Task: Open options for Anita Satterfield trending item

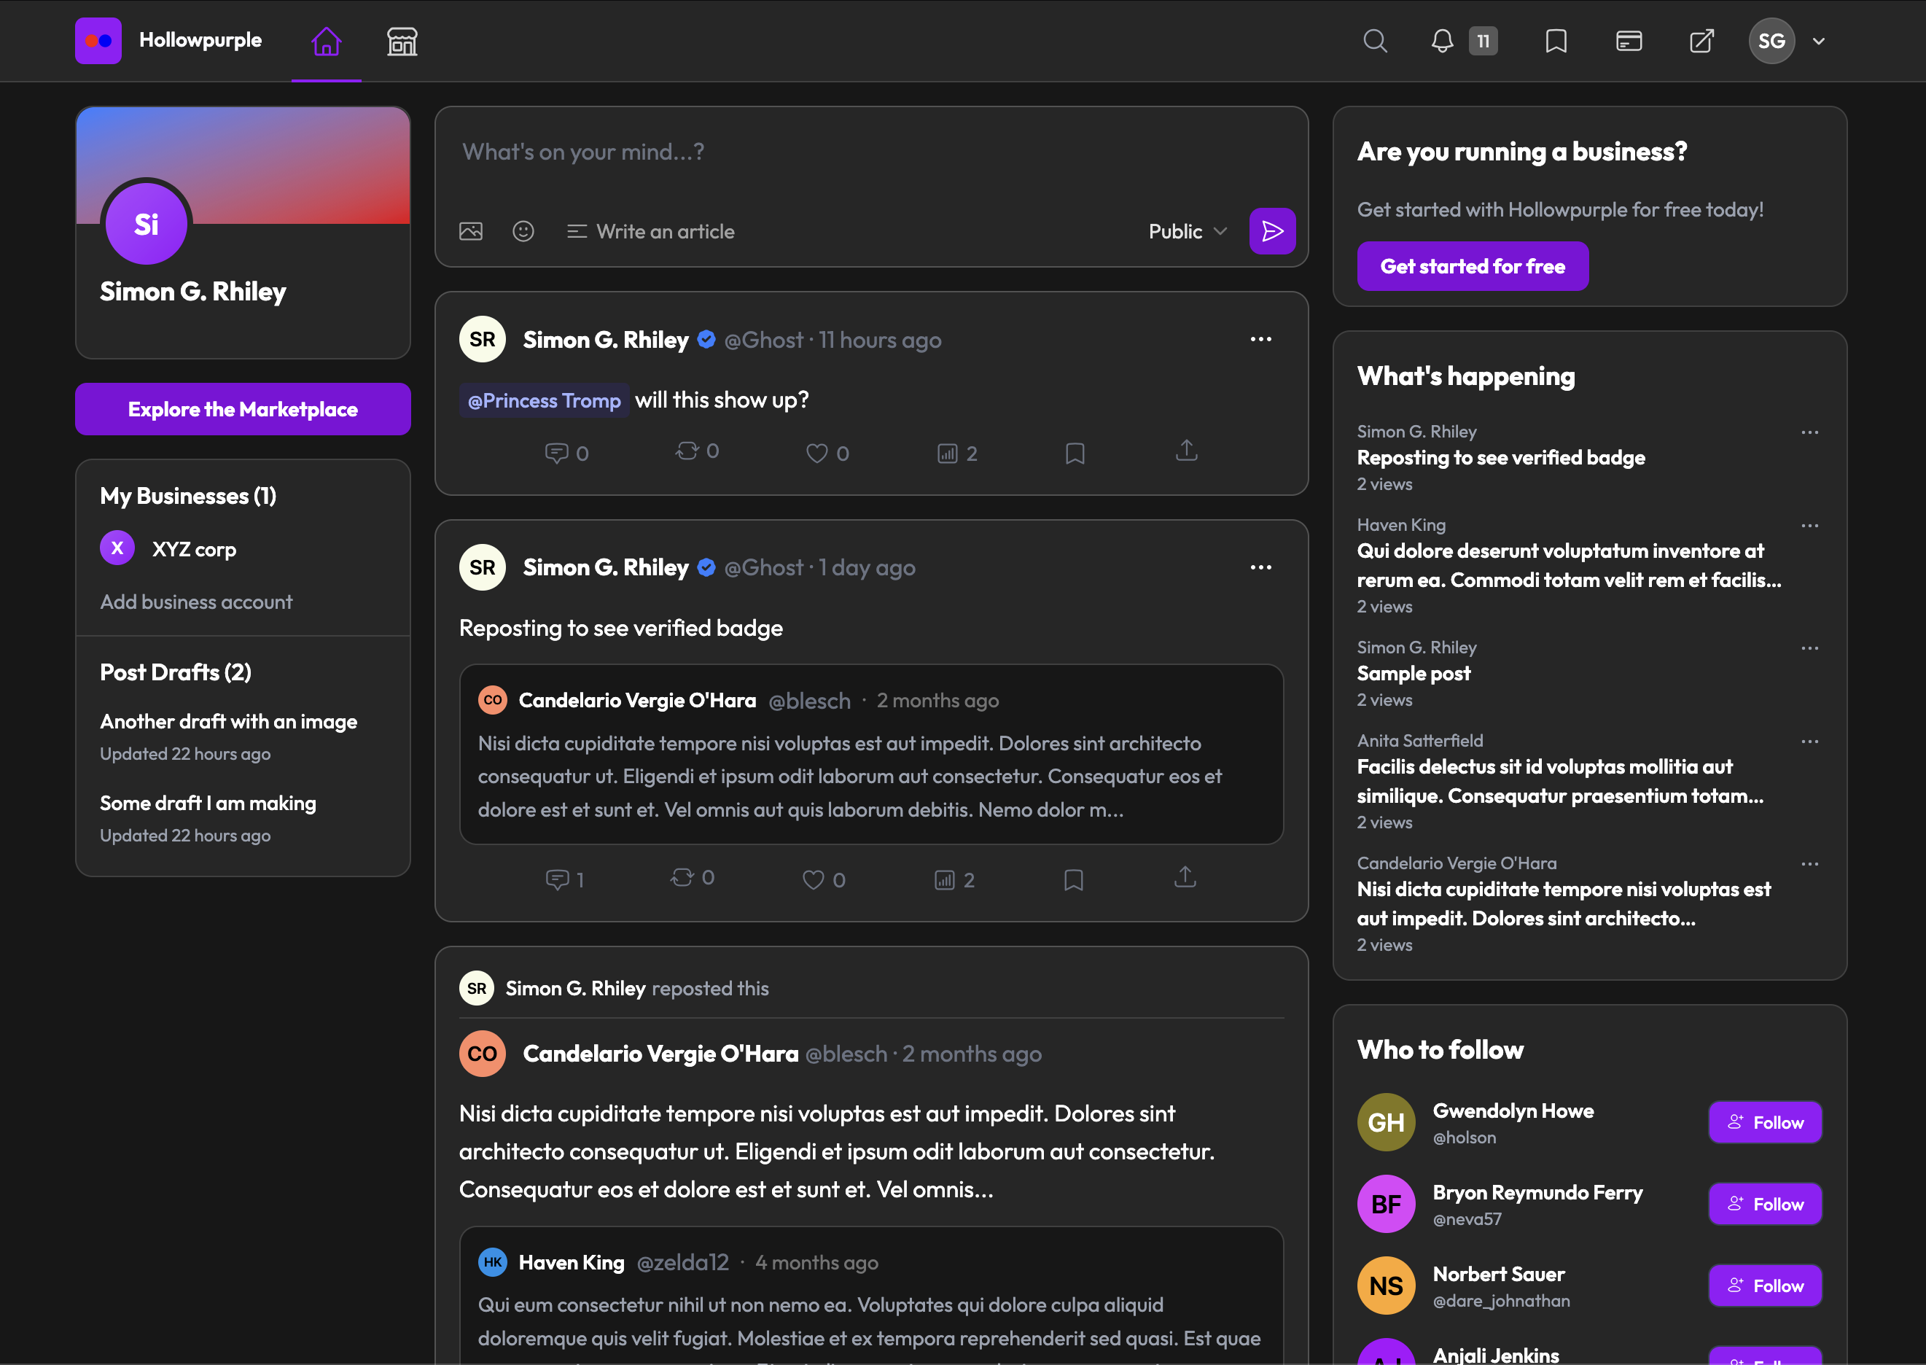Action: point(1810,742)
